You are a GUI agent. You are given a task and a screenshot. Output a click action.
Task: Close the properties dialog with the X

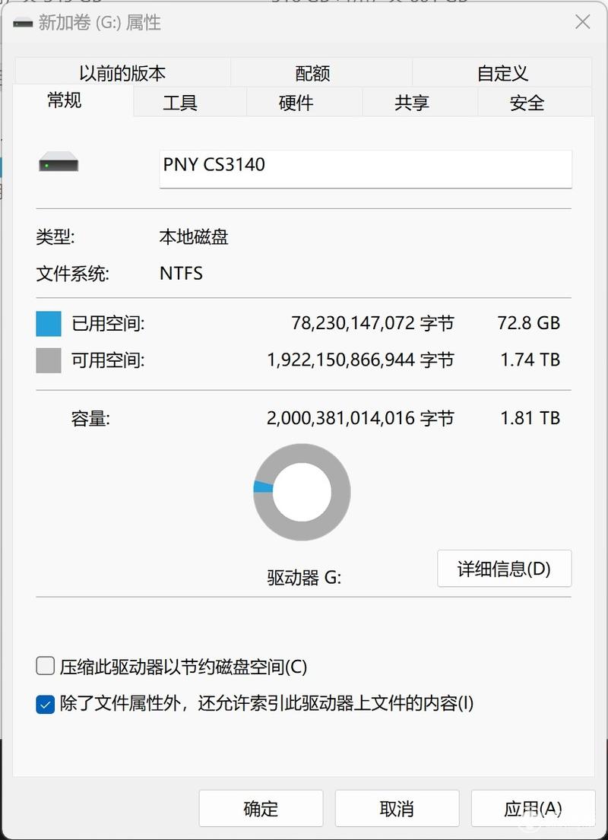coord(582,22)
